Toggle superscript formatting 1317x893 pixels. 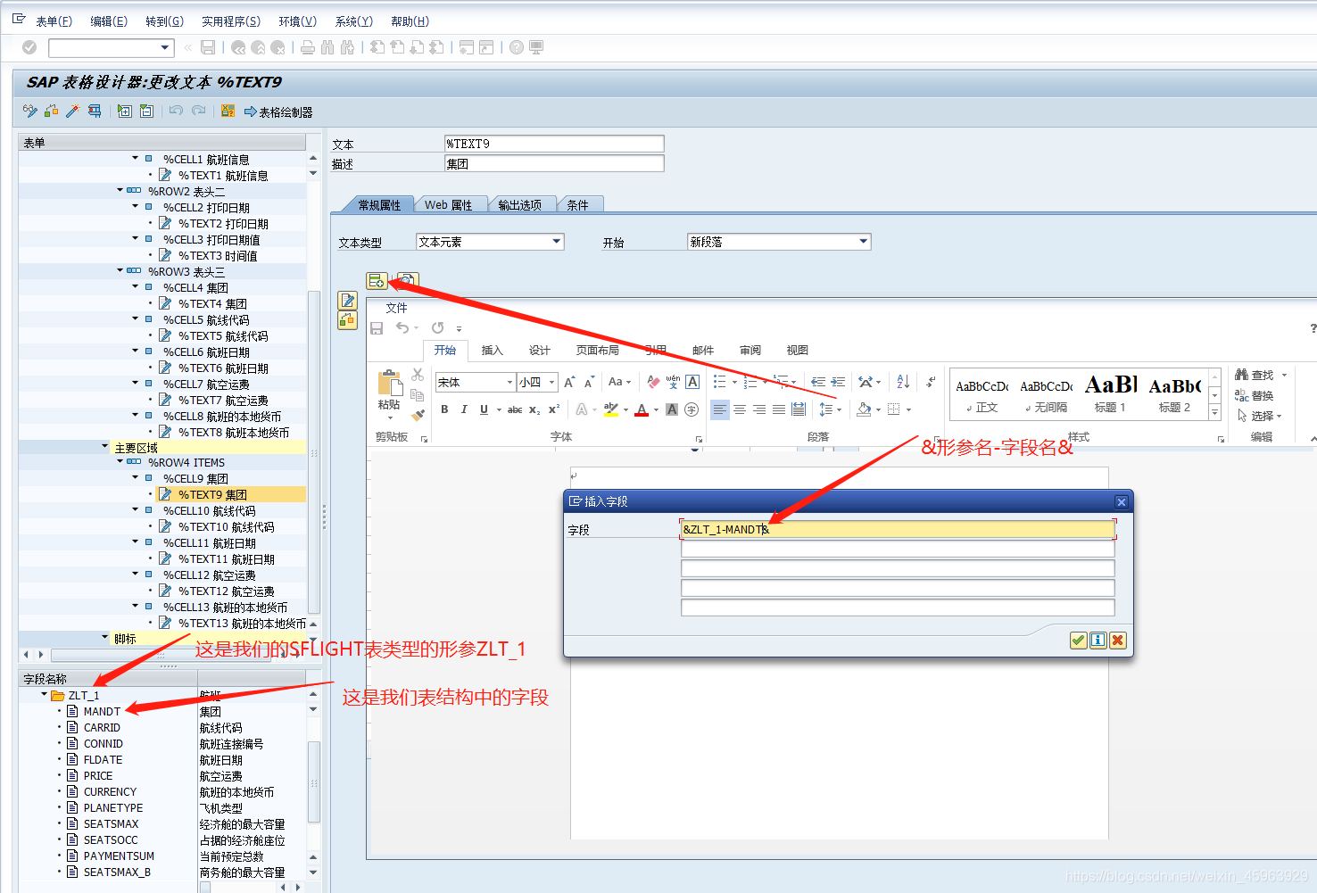554,409
